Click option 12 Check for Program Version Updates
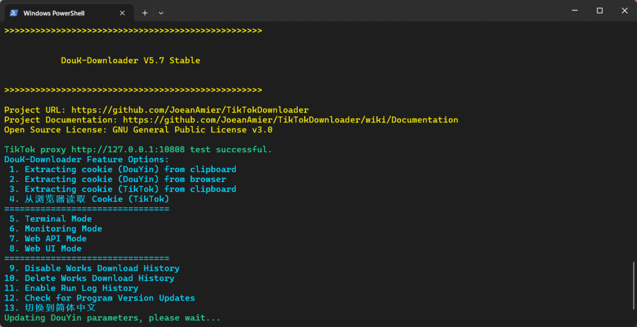The image size is (637, 327). pyautogui.click(x=100, y=298)
